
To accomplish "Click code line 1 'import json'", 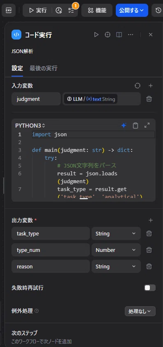I will coord(49,134).
